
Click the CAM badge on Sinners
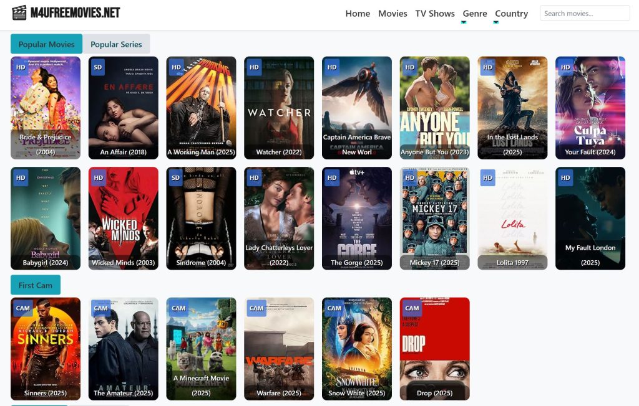coord(23,308)
